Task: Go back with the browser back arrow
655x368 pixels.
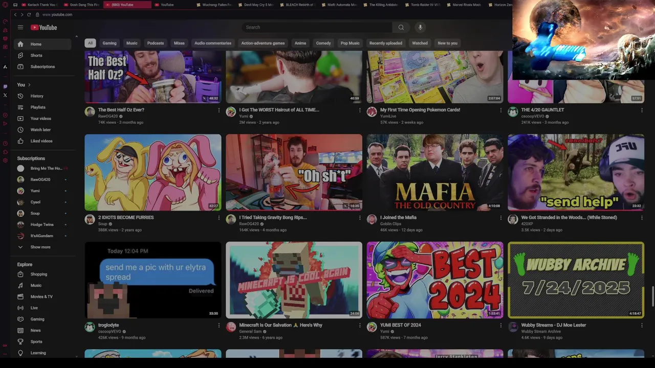Action: (15, 14)
